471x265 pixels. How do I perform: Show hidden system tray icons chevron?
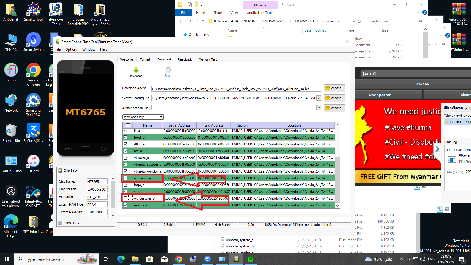pyautogui.click(x=401, y=259)
